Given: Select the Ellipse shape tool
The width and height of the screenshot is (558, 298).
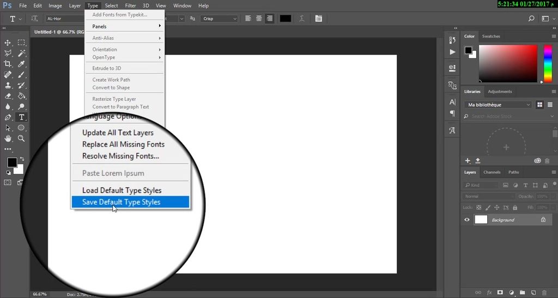Looking at the screenshot, I should click(21, 128).
